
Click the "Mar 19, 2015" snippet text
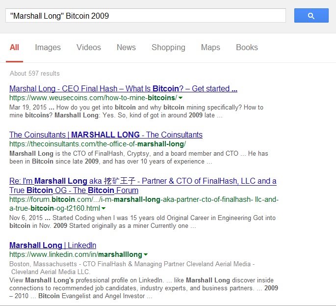(28, 107)
